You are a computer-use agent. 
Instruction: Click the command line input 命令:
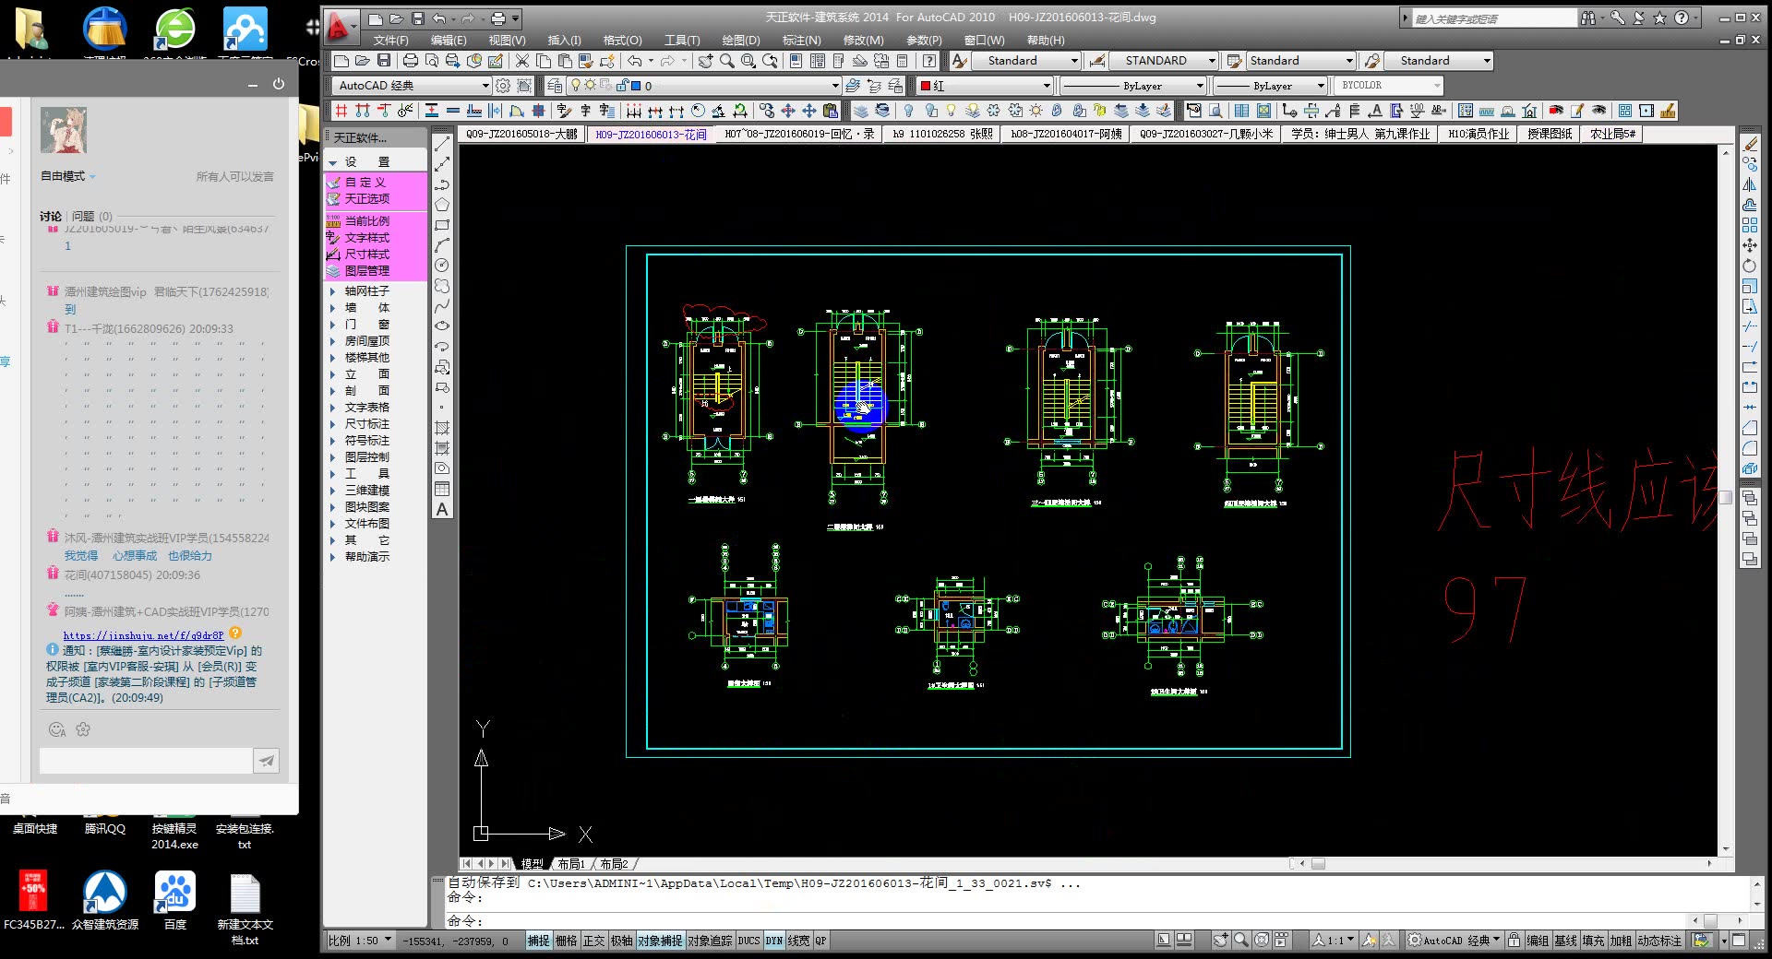(1066, 920)
